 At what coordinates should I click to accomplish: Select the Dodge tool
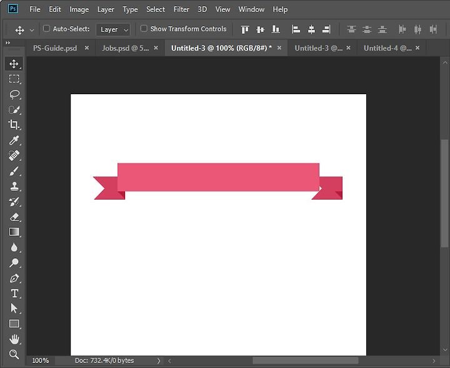click(14, 263)
